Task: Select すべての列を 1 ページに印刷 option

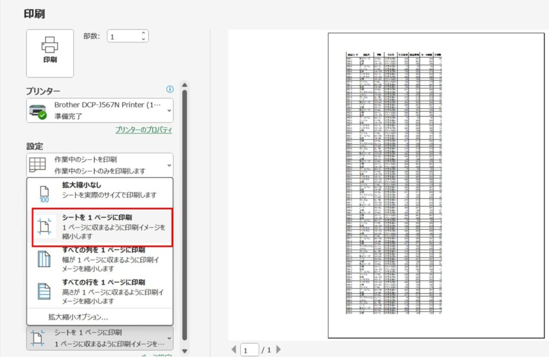Action: pyautogui.click(x=100, y=259)
